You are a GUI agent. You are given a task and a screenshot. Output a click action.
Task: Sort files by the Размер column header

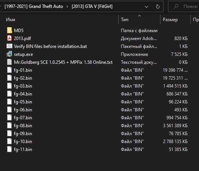click(170, 20)
